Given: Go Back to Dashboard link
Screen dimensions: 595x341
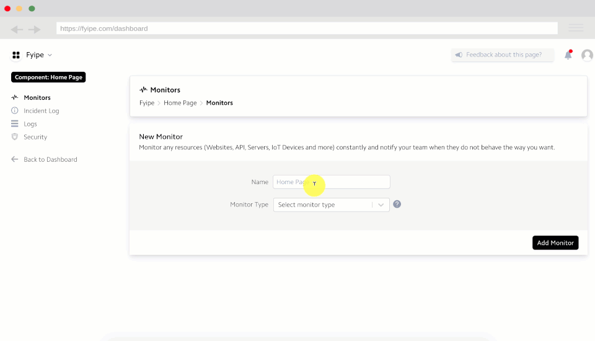Looking at the screenshot, I should click(50, 159).
